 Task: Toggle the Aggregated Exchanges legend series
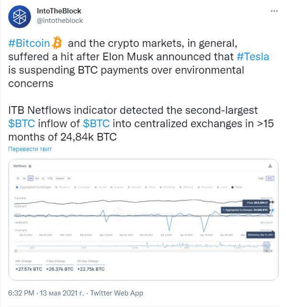[33, 187]
